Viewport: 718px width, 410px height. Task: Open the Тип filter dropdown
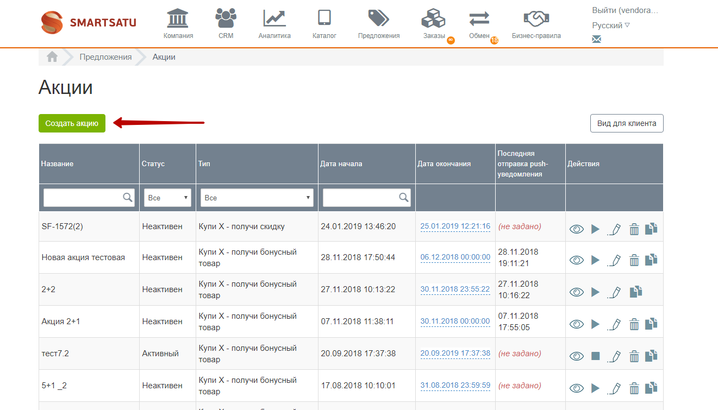(x=257, y=198)
